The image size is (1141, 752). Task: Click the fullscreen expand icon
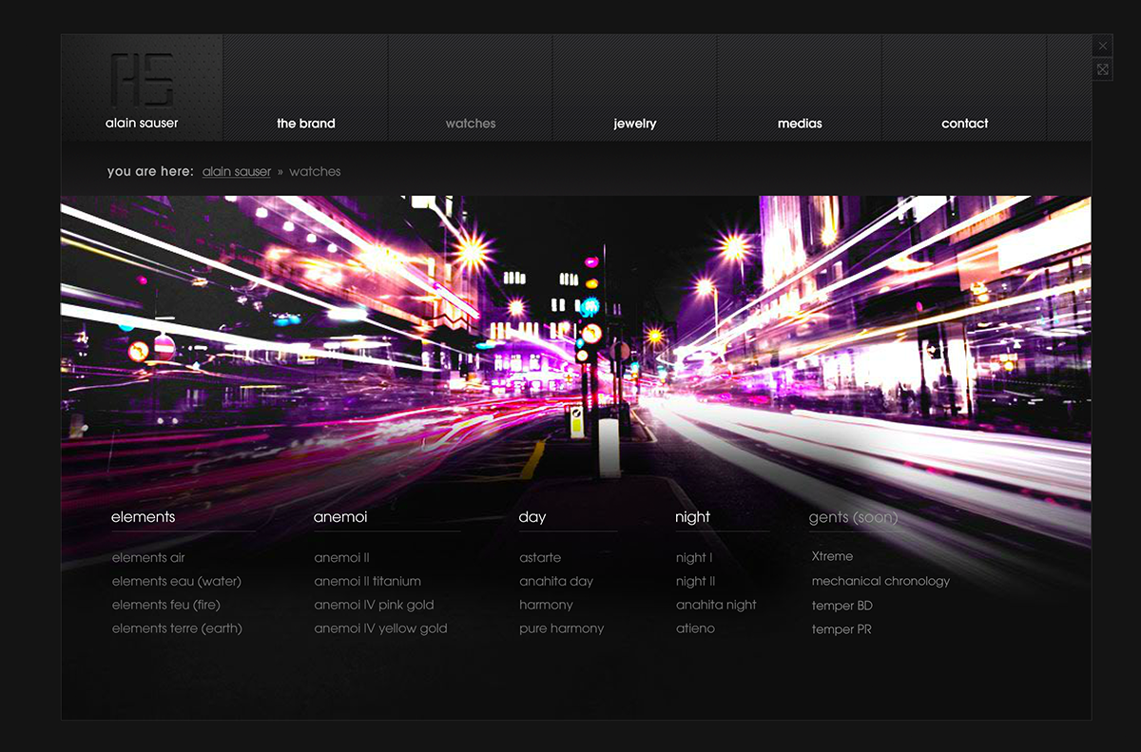pyautogui.click(x=1102, y=69)
